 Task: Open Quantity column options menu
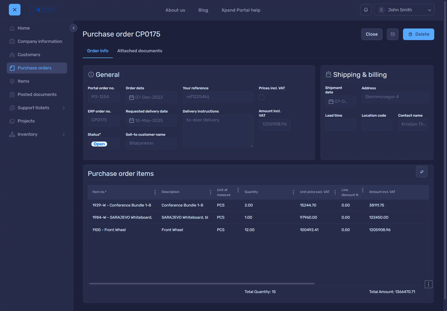293,192
